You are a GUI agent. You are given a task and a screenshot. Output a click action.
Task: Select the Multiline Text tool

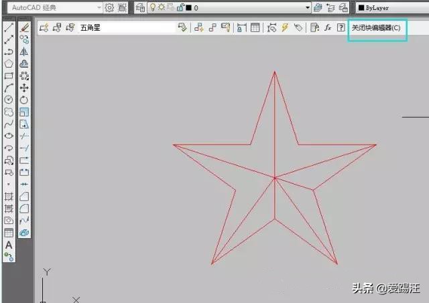[x=9, y=245]
